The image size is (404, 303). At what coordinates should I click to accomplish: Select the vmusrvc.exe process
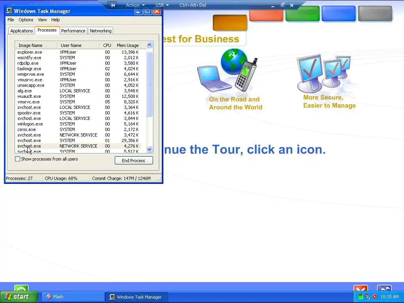(79, 80)
